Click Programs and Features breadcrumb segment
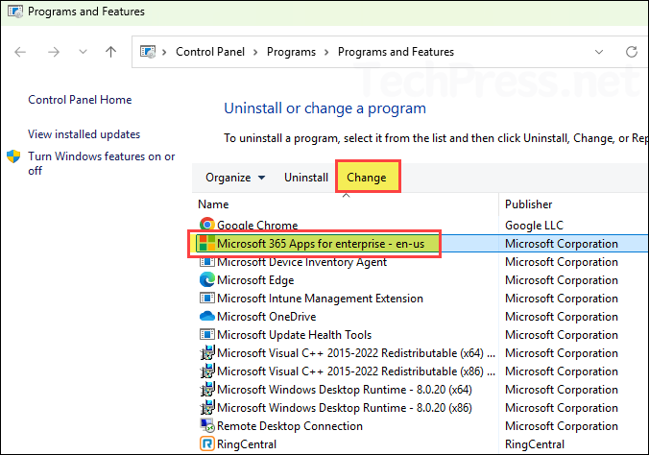The width and height of the screenshot is (649, 455). click(x=396, y=52)
